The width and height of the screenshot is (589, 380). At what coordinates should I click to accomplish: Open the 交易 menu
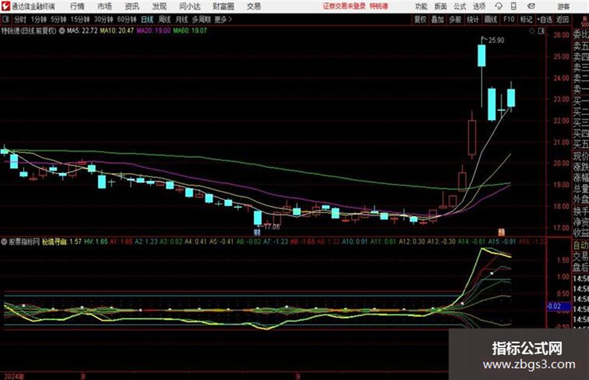[x=254, y=6]
